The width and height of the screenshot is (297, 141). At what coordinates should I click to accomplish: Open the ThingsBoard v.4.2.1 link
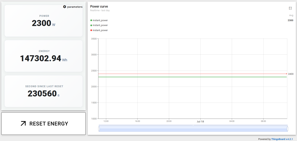click(x=282, y=139)
